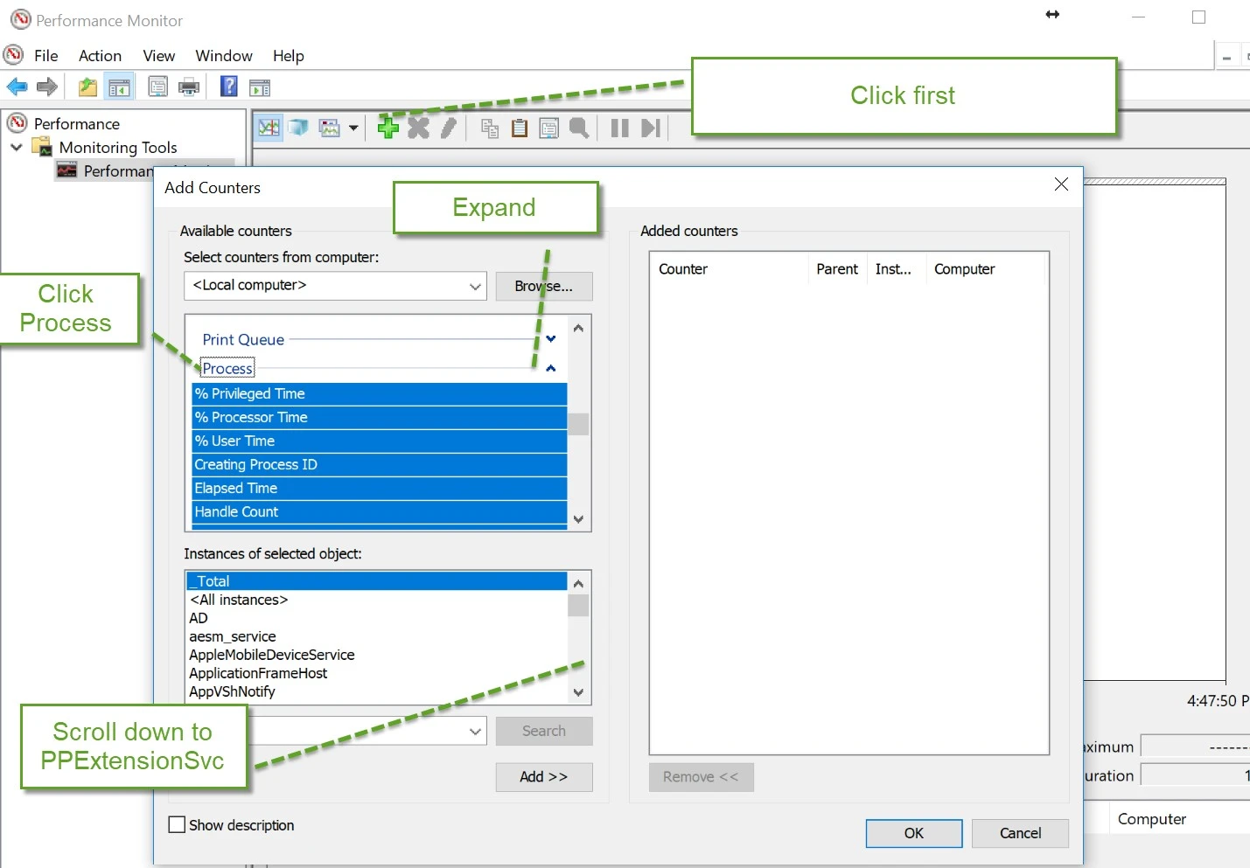Click the Paste Counter List clipboard icon
This screenshot has height=868, width=1250.
point(520,128)
